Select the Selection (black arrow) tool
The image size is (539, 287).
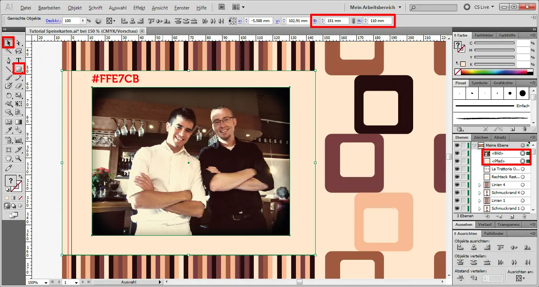coord(8,42)
